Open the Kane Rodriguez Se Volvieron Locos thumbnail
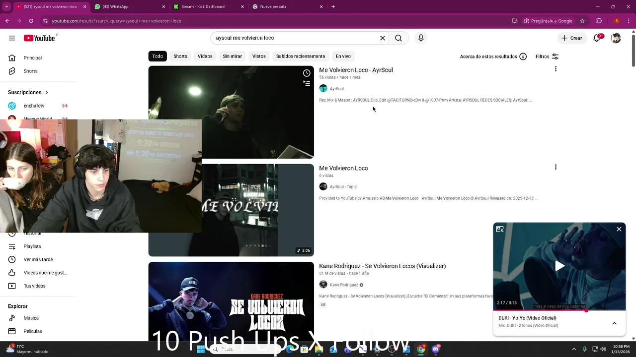Screen dimensions: 636x357 point(231,301)
